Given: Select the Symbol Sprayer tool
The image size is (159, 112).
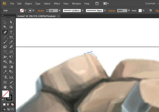Looking at the screenshot, I should (5, 77).
